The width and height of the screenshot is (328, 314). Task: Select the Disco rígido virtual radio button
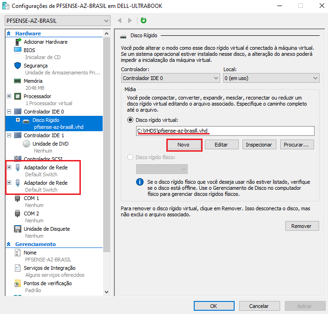130,120
